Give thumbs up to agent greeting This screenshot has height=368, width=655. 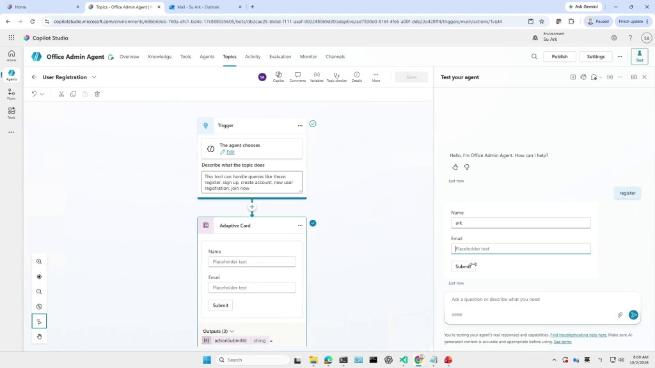pos(455,167)
